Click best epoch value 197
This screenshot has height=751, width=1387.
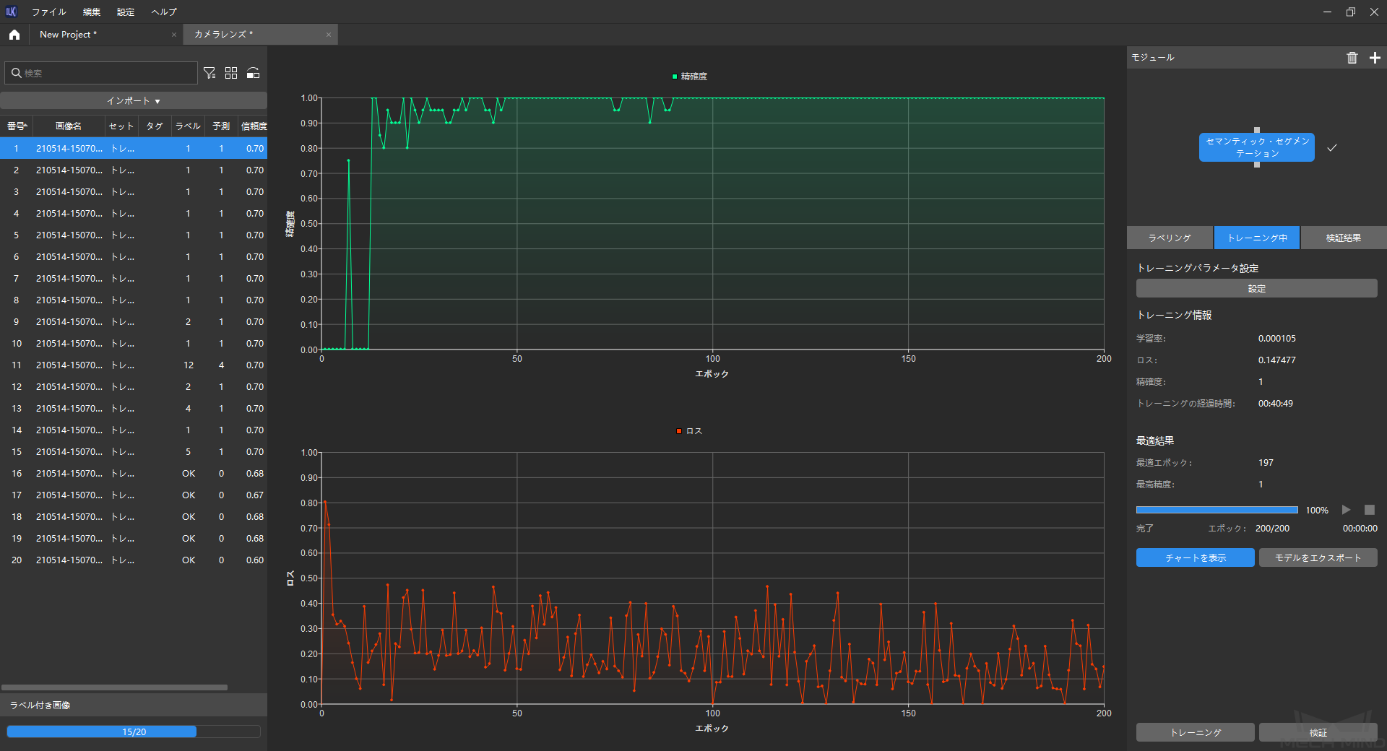[1266, 463]
